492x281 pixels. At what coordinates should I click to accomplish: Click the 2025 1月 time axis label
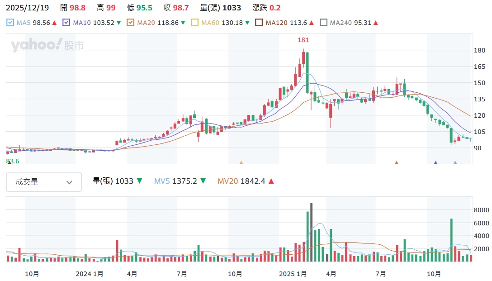click(293, 274)
